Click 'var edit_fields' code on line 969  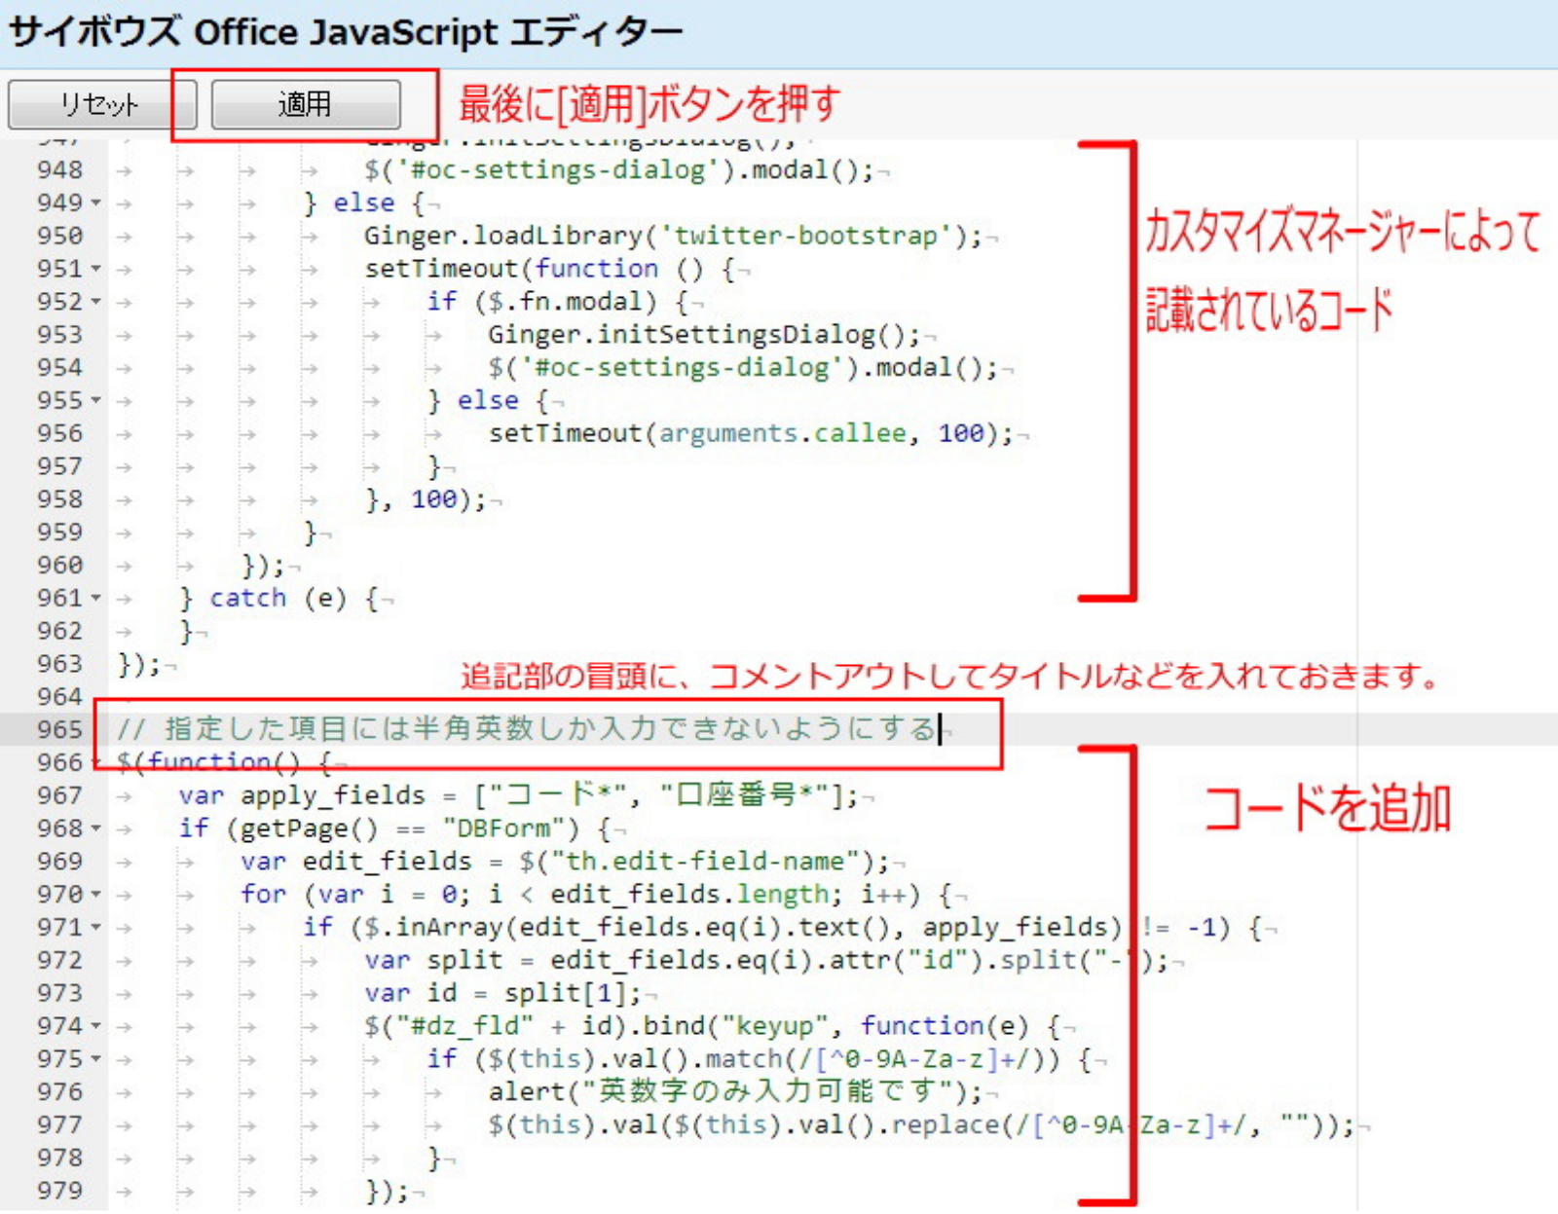tap(356, 862)
